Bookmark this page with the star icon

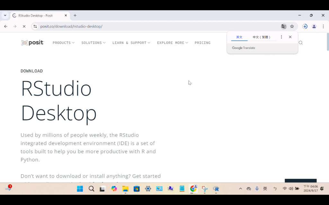click(292, 26)
